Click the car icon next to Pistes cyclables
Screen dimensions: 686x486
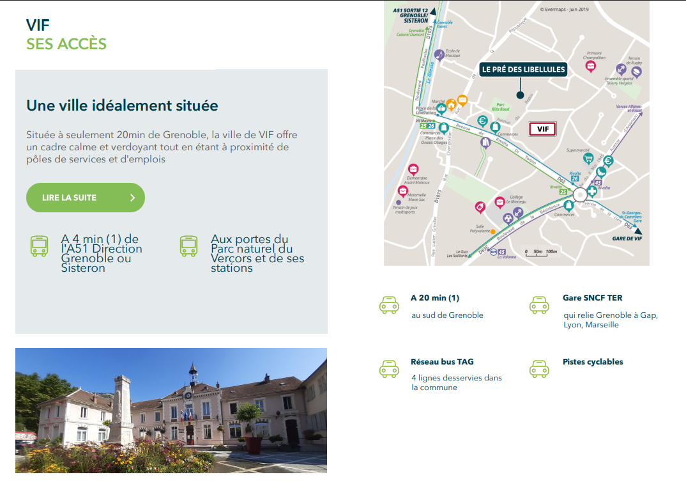coord(539,369)
